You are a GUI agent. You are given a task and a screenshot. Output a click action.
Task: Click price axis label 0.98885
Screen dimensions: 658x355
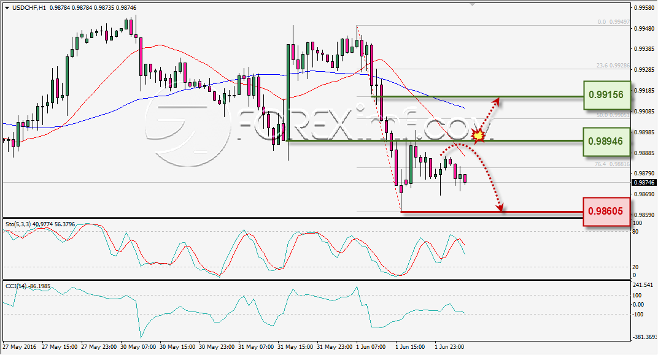pyautogui.click(x=644, y=153)
